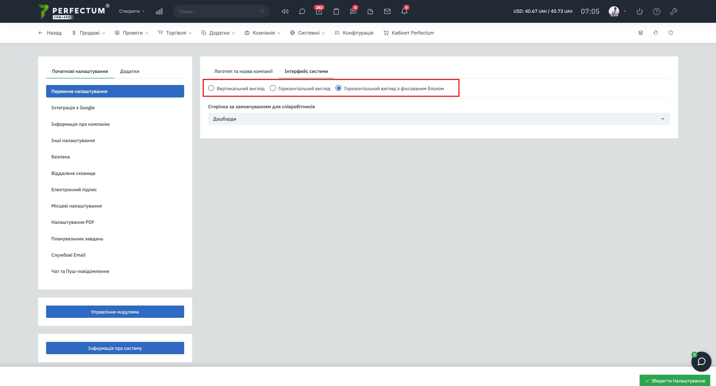Expand the Створити dropdown menu

132,11
